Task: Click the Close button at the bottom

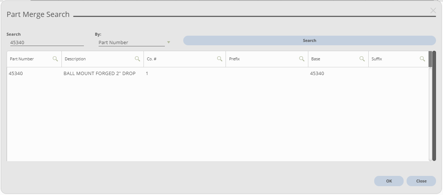Action: (421, 181)
